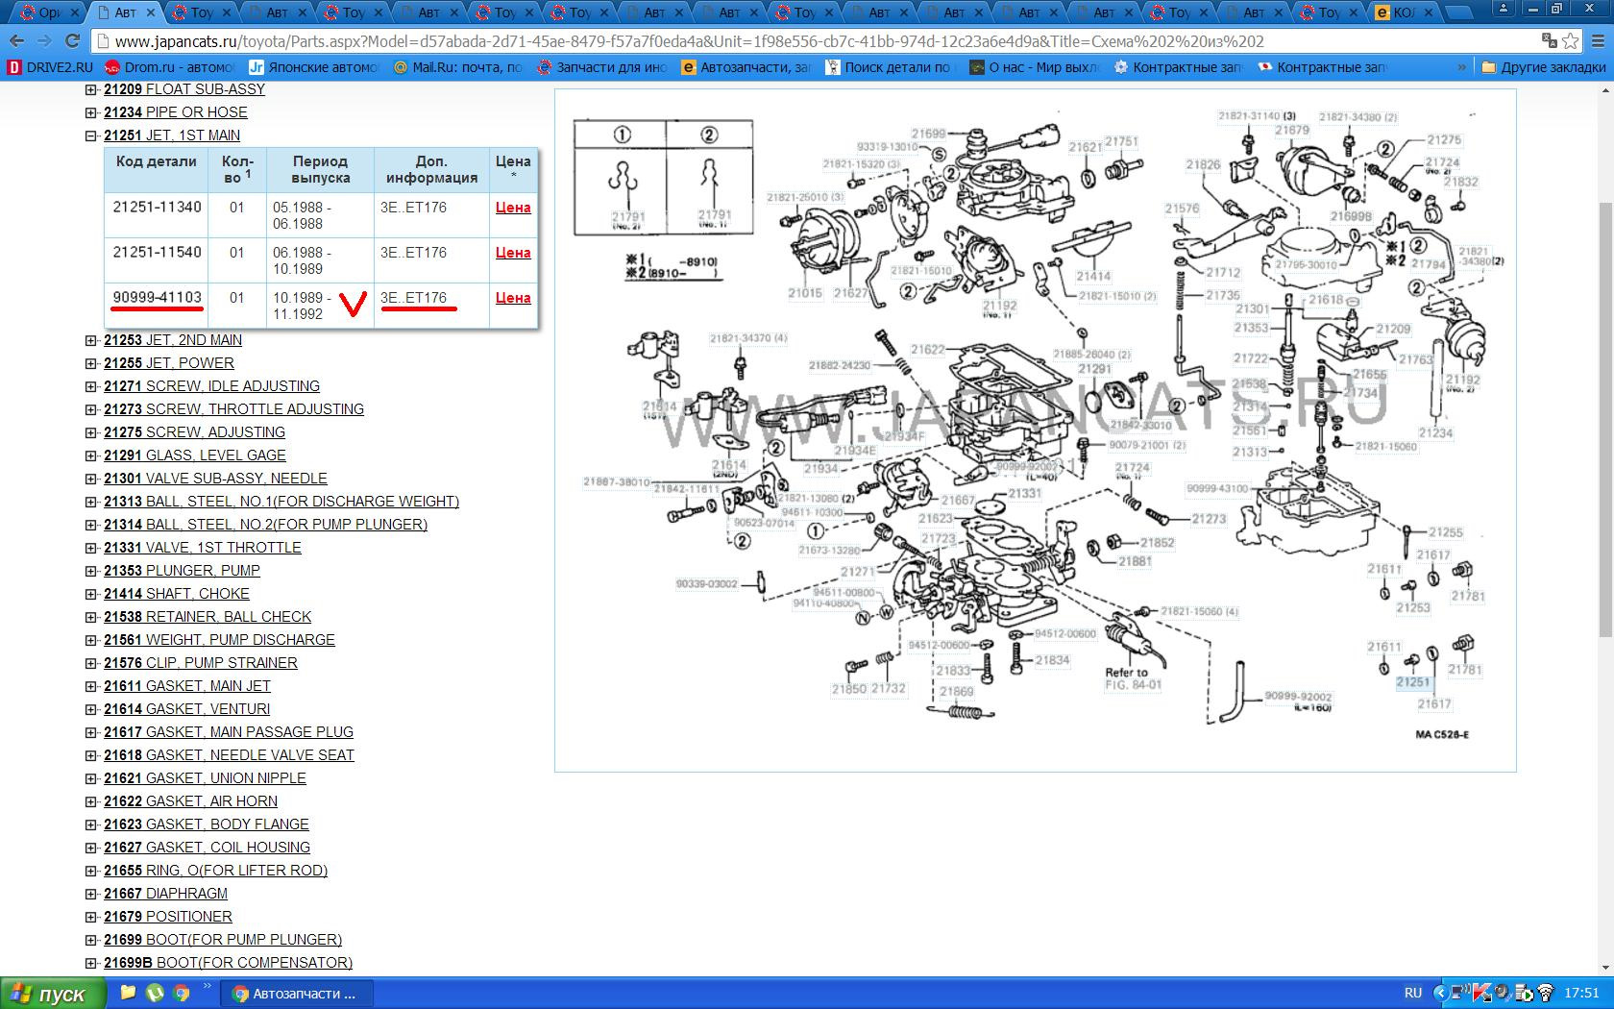
Task: Open Контрактные зап bookmark with gear icon
Action: (x=1179, y=67)
